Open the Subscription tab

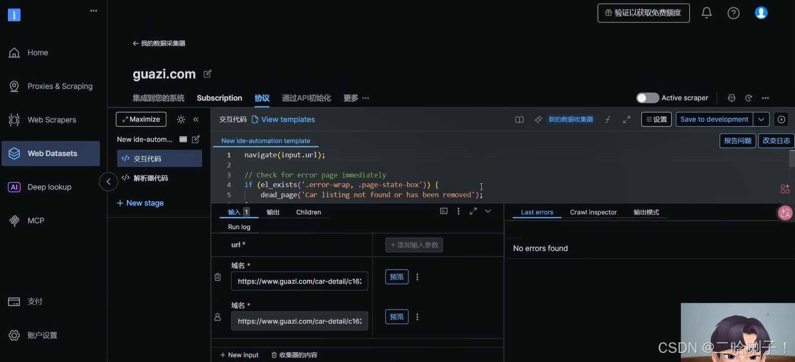coord(219,98)
